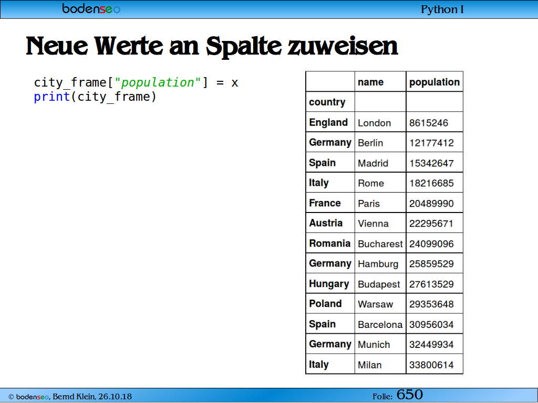Click the 'Madrid' cell
Image resolution: width=538 pixels, height=403 pixels.
[x=373, y=163]
